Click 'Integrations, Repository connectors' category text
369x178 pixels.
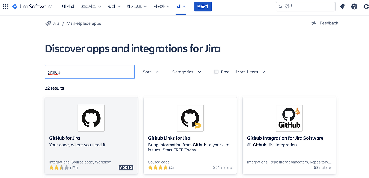tap(289, 162)
